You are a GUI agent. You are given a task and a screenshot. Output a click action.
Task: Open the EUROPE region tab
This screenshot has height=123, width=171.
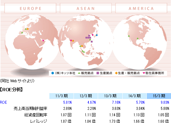coord(30,8)
